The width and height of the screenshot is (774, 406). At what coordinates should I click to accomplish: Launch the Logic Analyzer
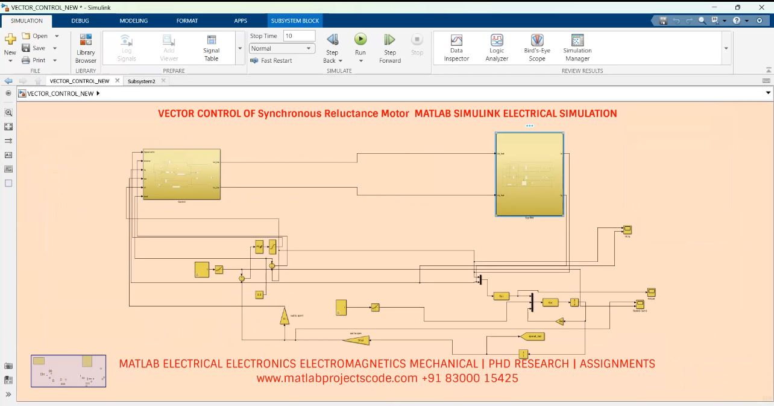(x=497, y=48)
